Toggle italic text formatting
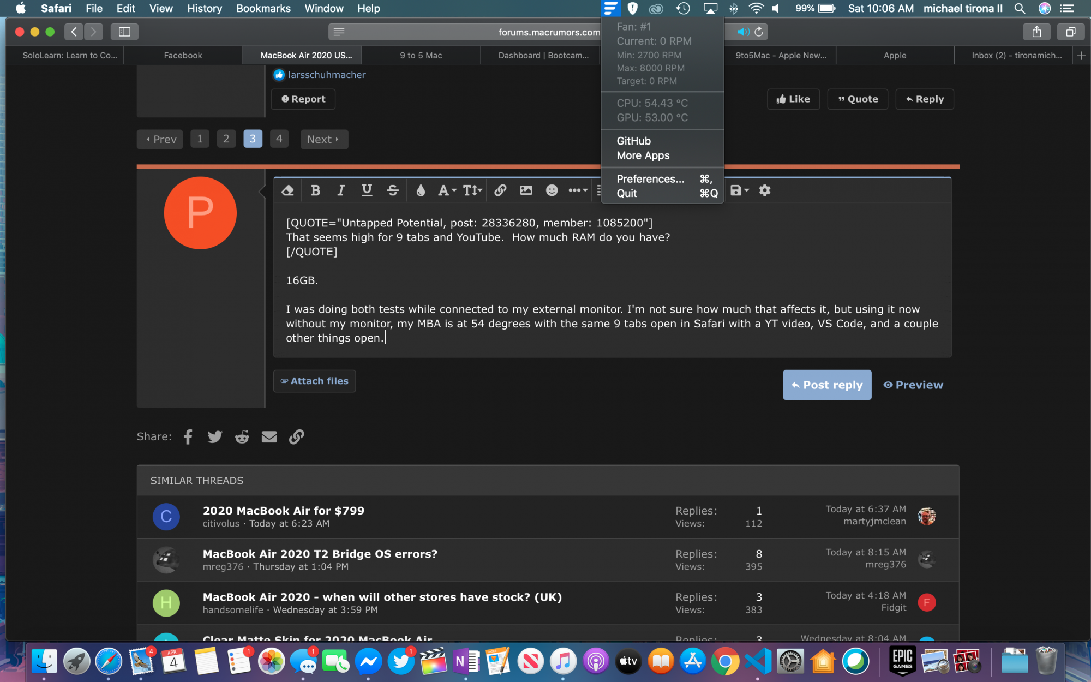Screen dimensions: 1091x682 341,190
